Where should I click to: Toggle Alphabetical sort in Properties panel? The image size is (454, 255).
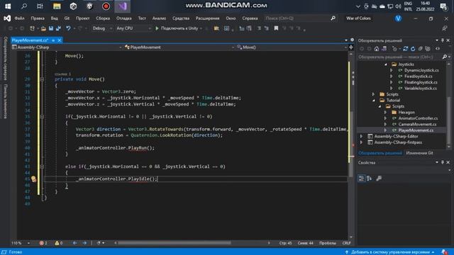point(369,178)
